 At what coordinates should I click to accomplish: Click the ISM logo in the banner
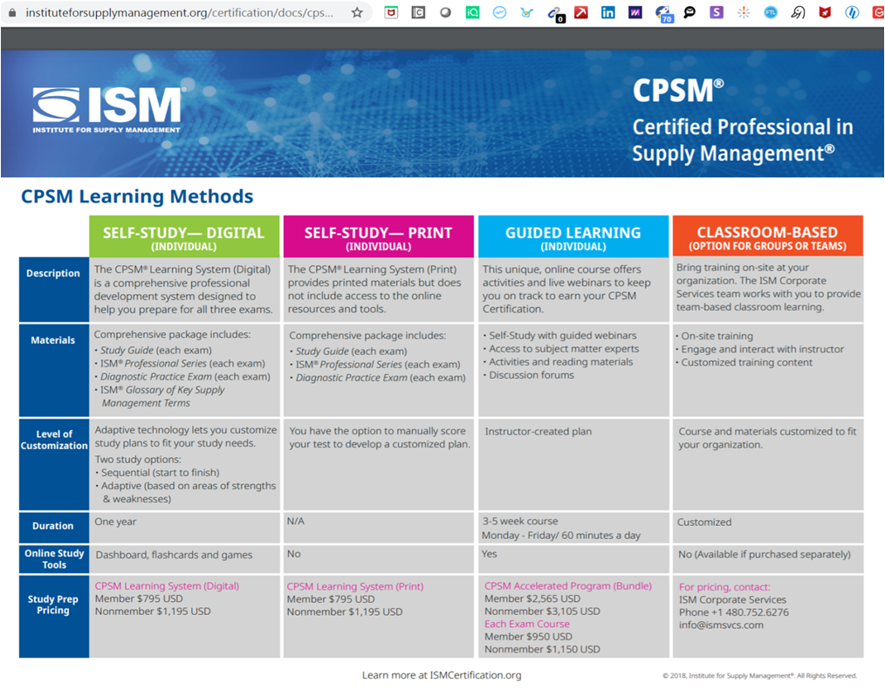pyautogui.click(x=107, y=110)
